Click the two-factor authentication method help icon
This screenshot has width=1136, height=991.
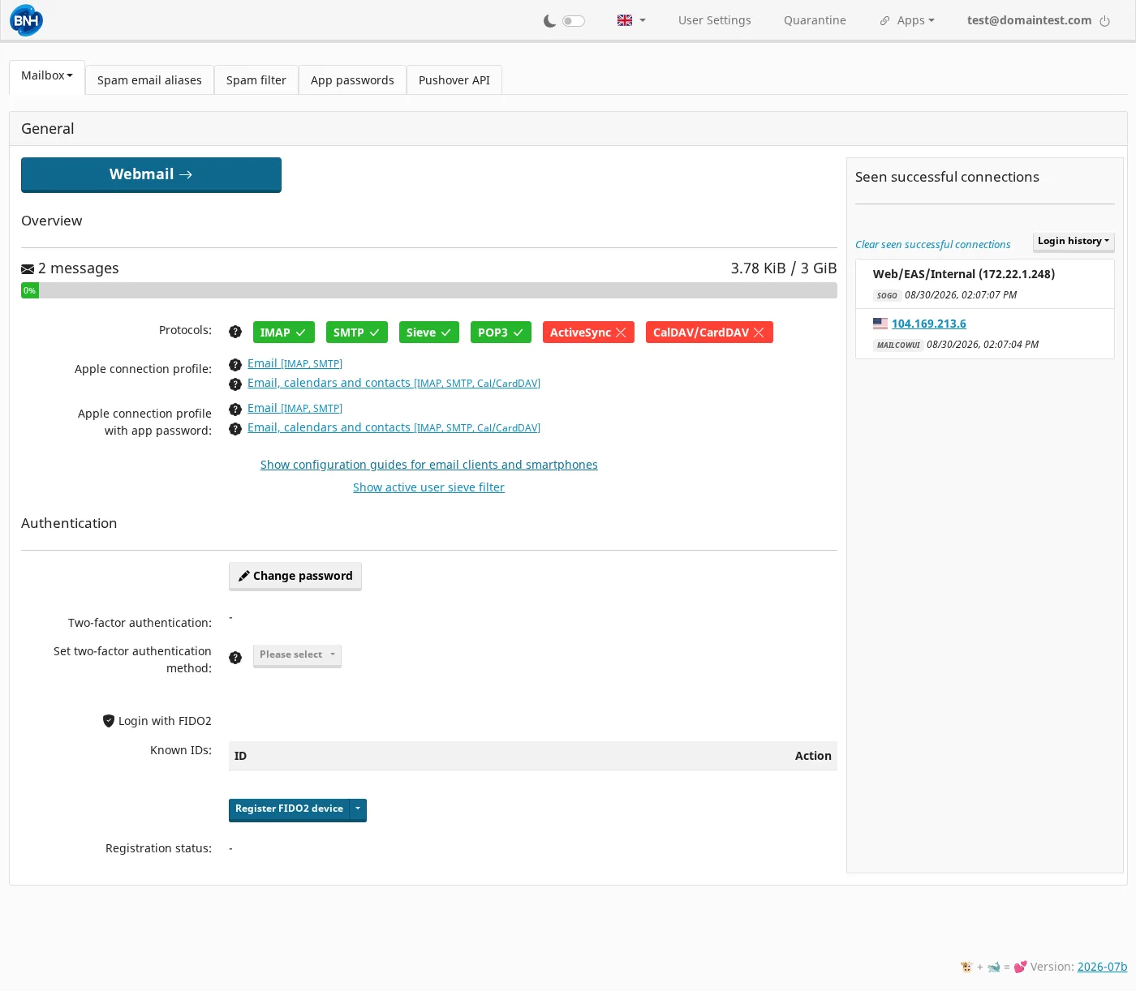point(235,658)
